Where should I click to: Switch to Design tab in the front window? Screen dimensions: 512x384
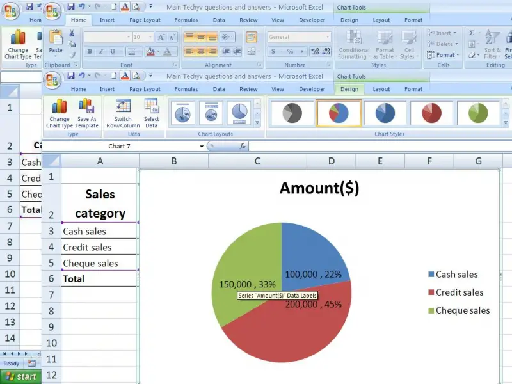(x=349, y=89)
